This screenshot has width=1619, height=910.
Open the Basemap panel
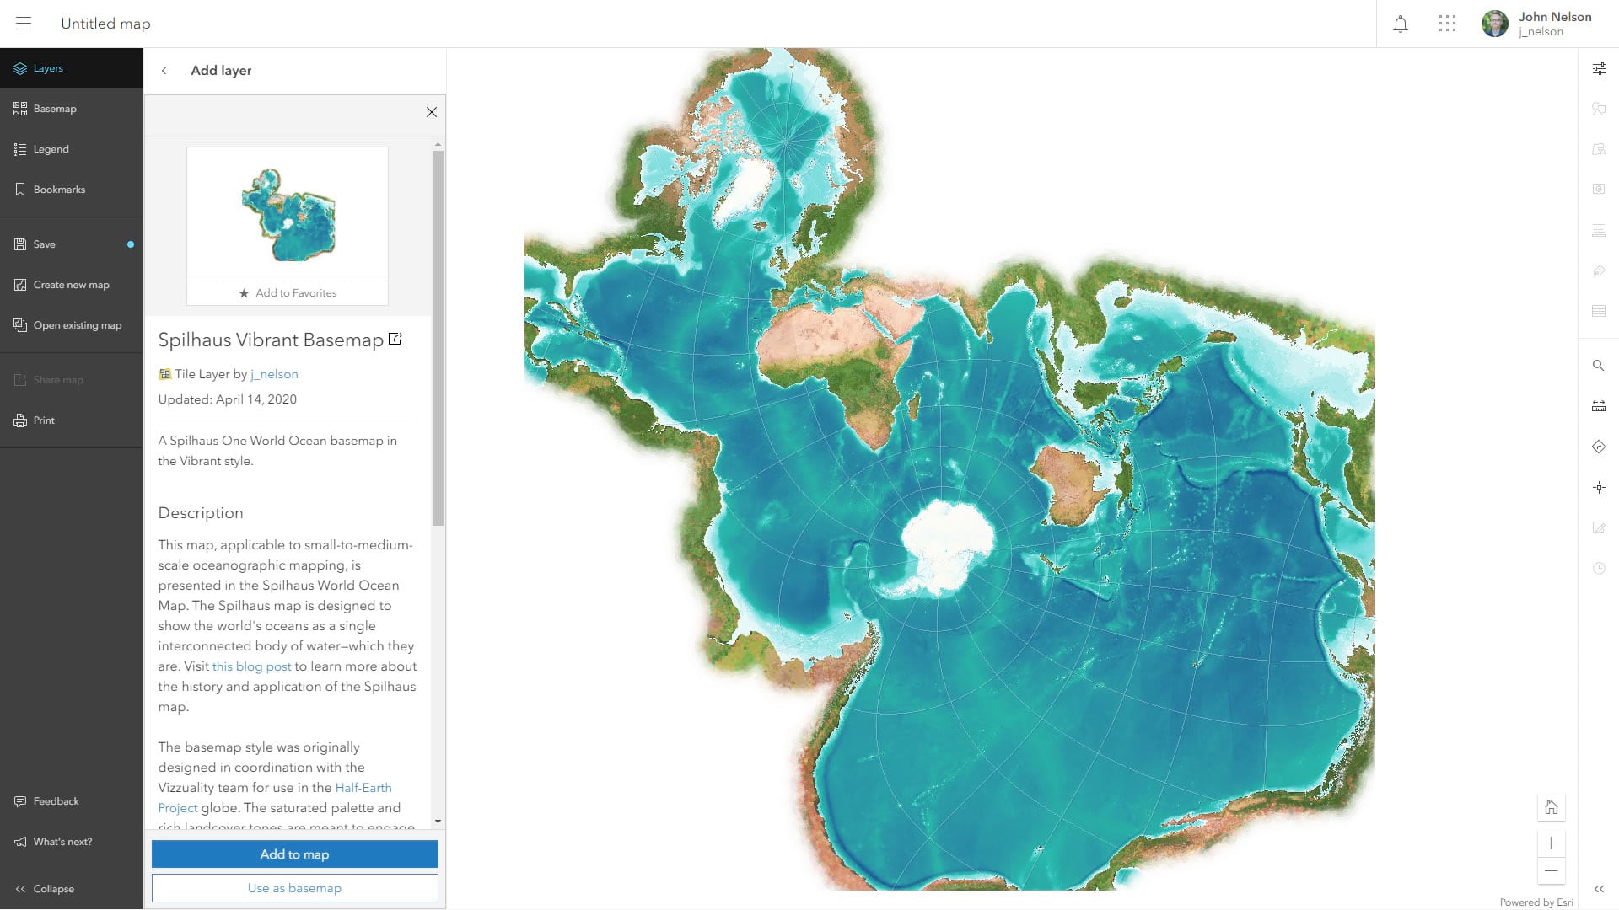[x=55, y=109]
